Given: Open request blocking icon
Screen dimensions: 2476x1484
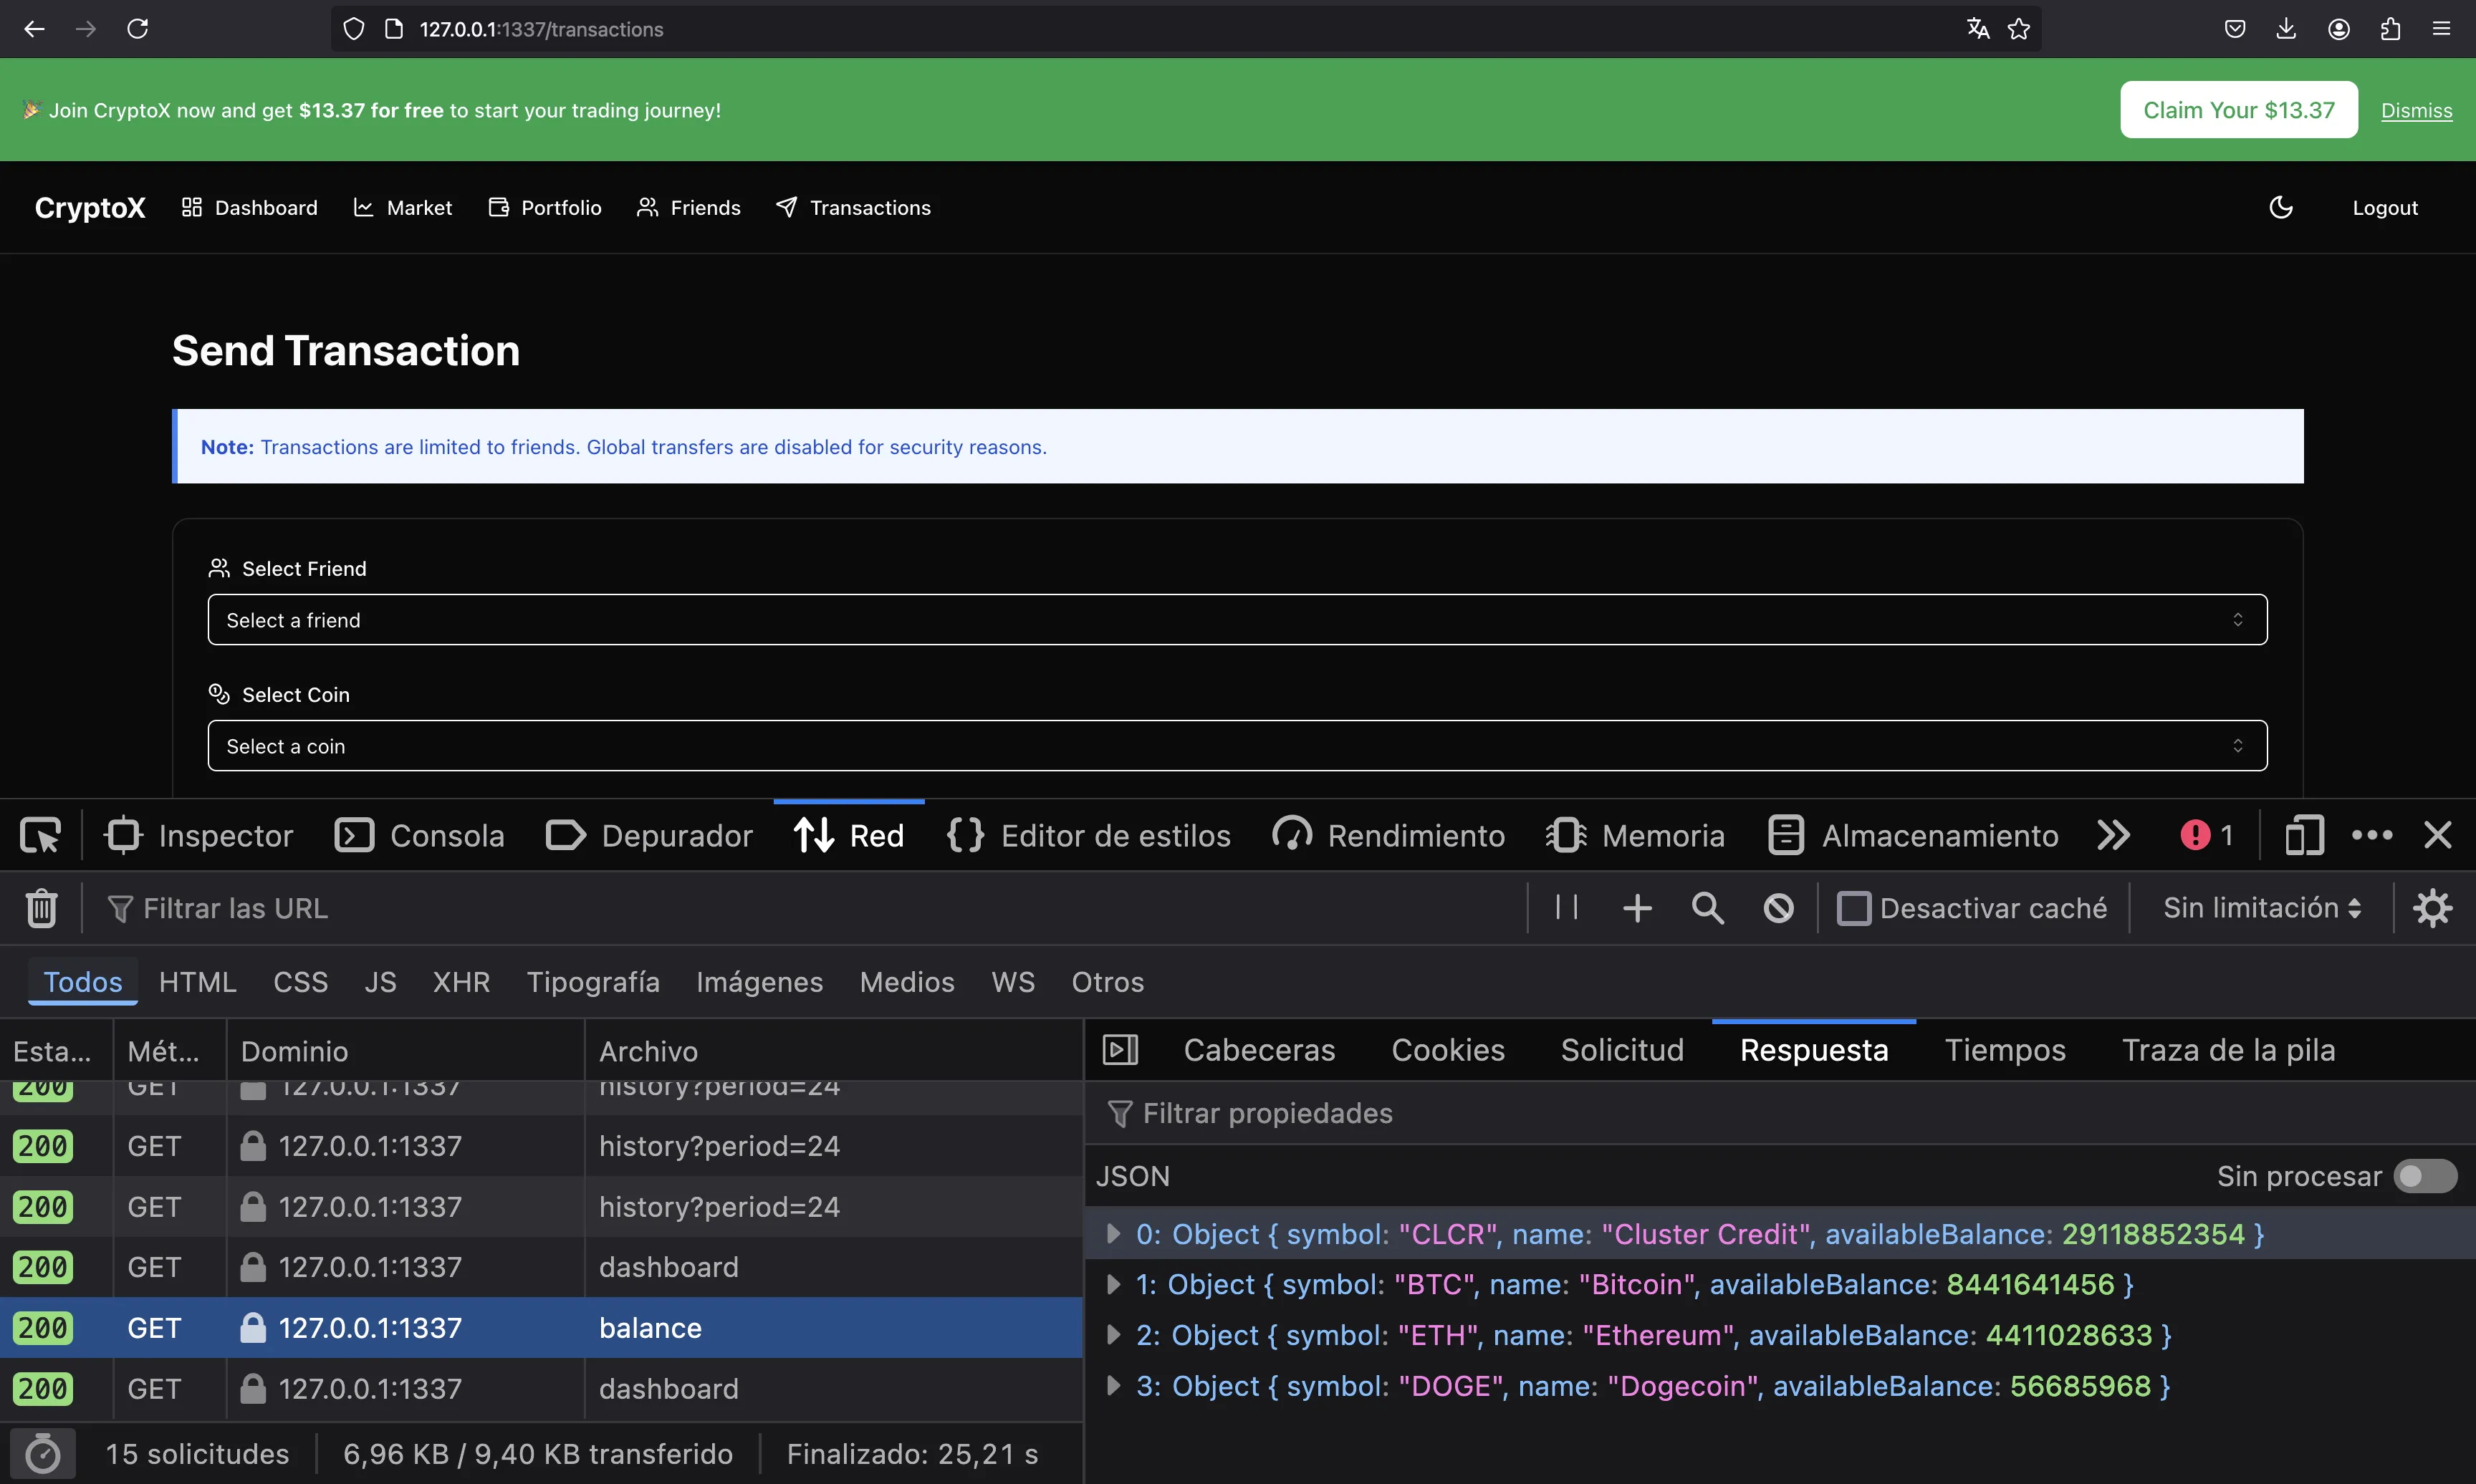Looking at the screenshot, I should point(1779,908).
